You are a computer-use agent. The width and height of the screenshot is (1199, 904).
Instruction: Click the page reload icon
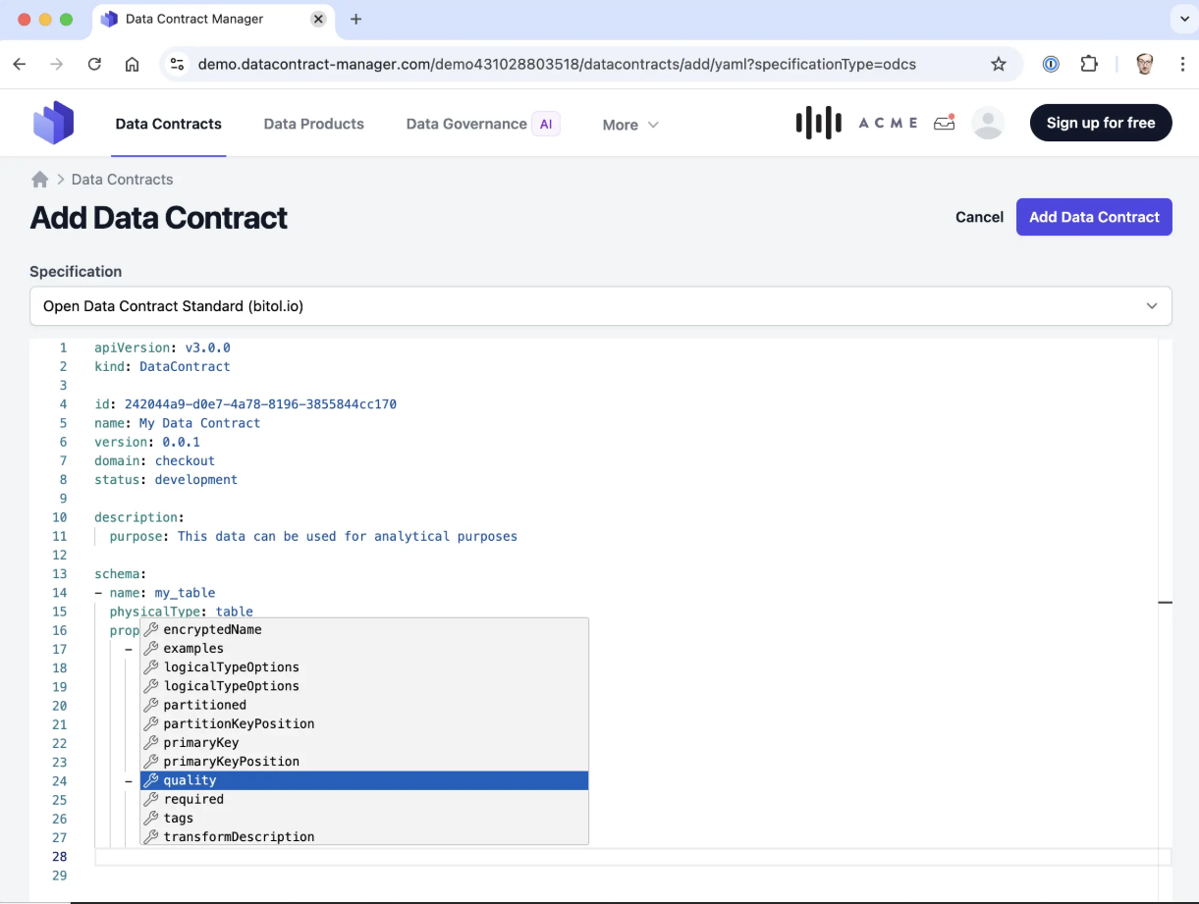pyautogui.click(x=94, y=64)
